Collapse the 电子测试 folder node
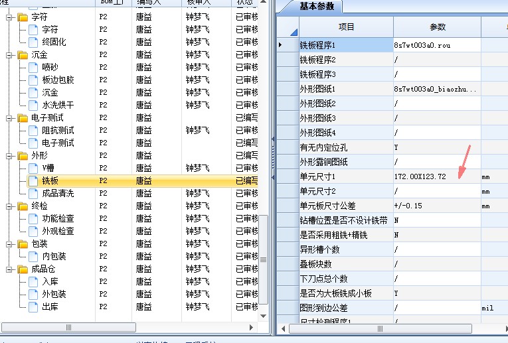 tap(9, 118)
